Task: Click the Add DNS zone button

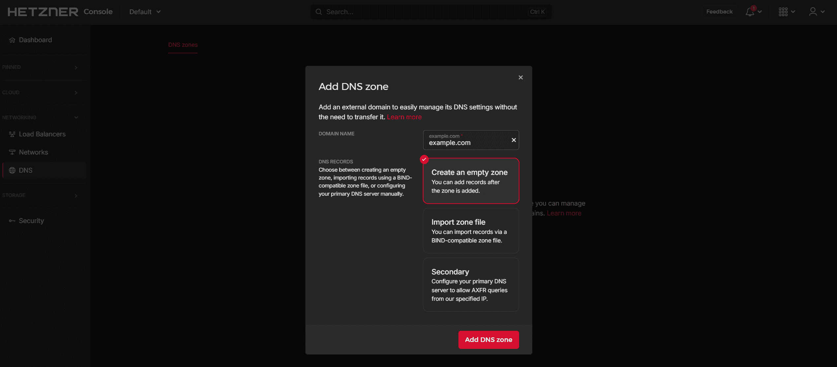Action: click(488, 340)
